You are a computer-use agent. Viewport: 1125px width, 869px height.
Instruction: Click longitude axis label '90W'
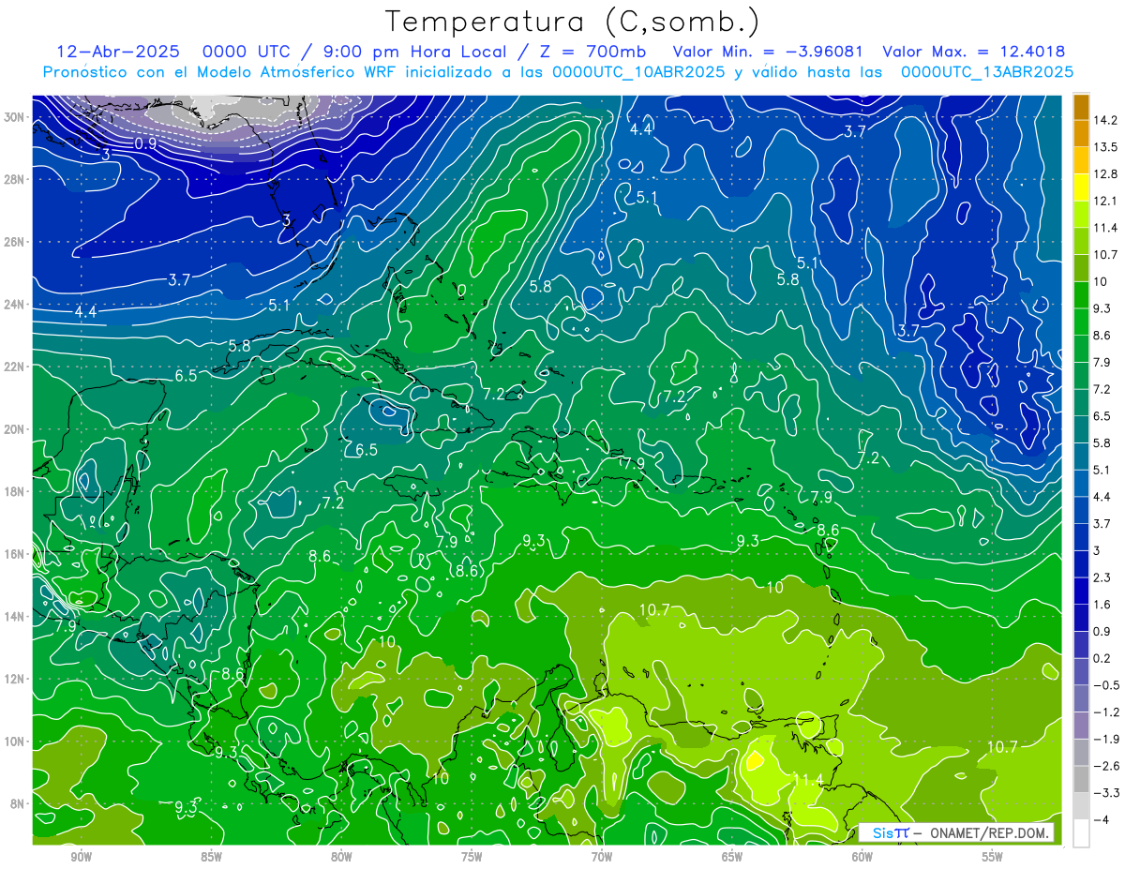point(81,857)
